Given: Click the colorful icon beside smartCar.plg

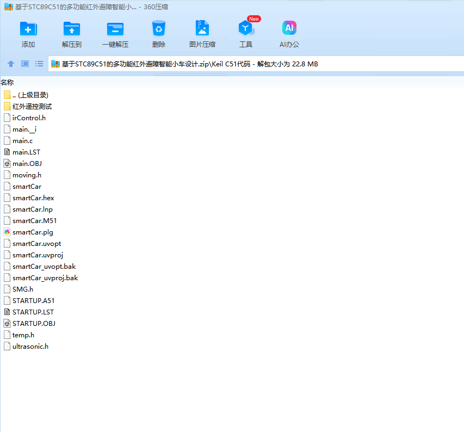Looking at the screenshot, I should click(7, 232).
